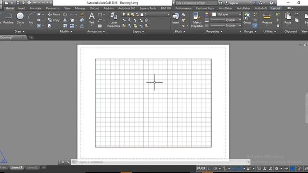Image resolution: width=308 pixels, height=173 pixels.
Task: Expand the Layers panel
Action: pos(138,31)
